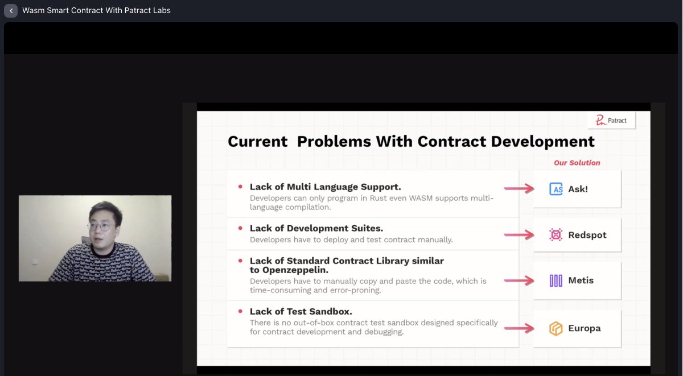Click the 'Developers can only program in Rust' text
Screen dimensions: 683x376
[x=372, y=203]
